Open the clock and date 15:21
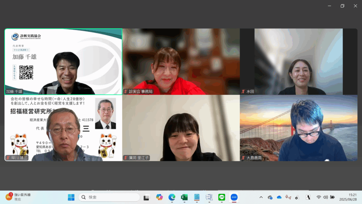 tap(348, 197)
